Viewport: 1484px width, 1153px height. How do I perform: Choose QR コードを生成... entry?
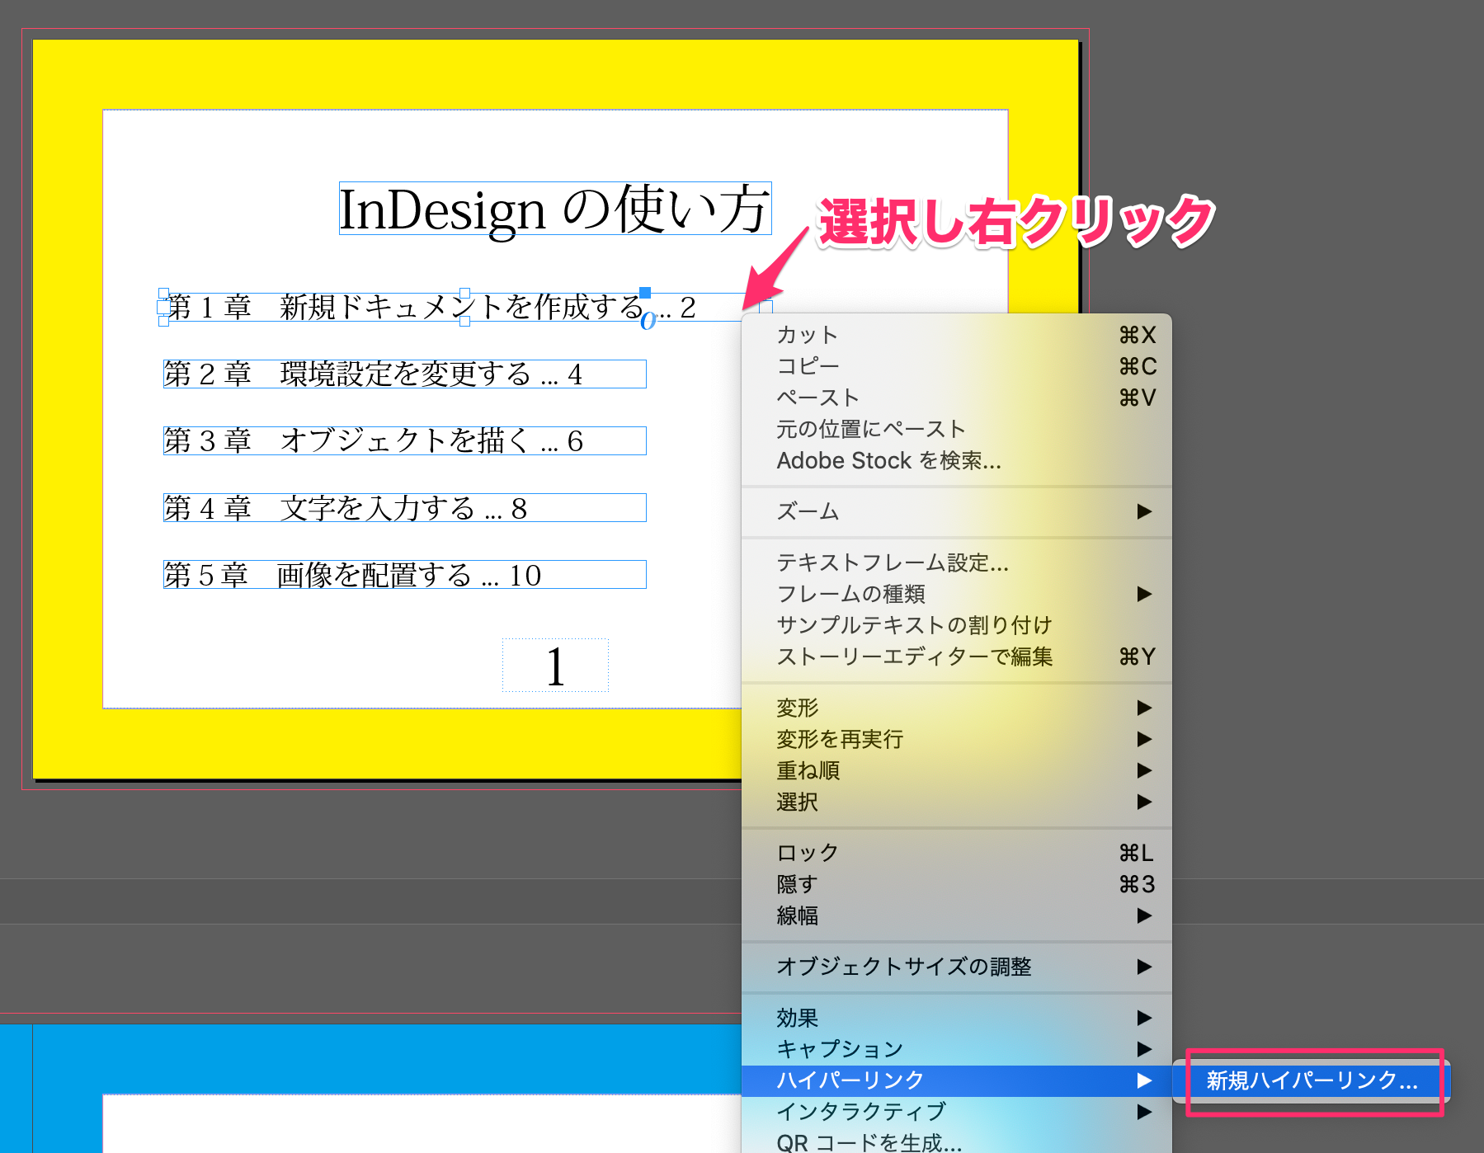click(x=957, y=1142)
